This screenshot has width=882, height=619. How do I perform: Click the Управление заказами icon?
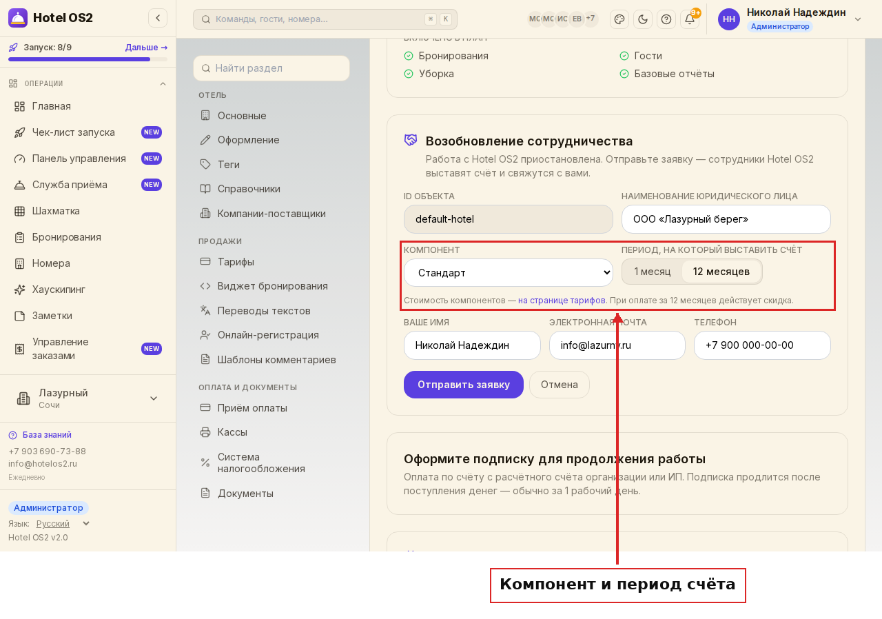pyautogui.click(x=19, y=349)
